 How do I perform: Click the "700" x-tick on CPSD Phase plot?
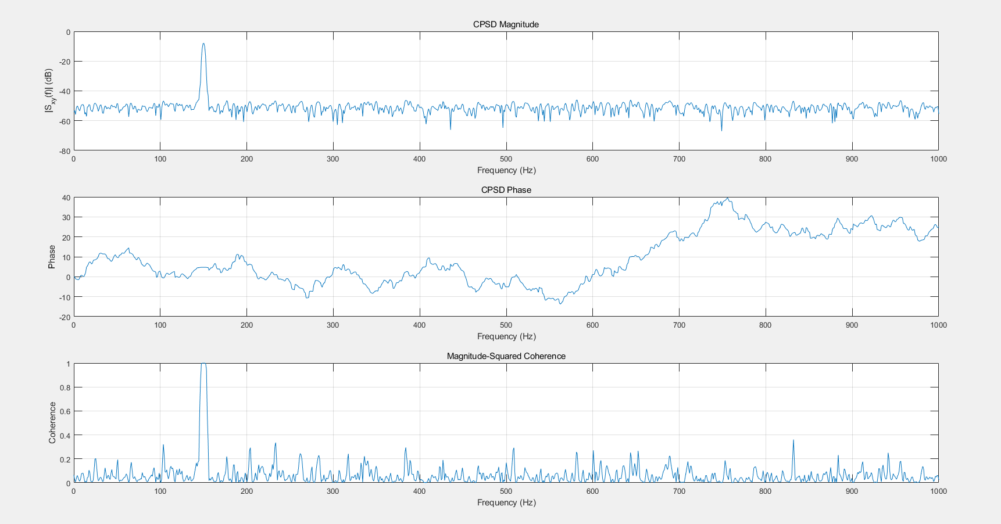(x=679, y=325)
